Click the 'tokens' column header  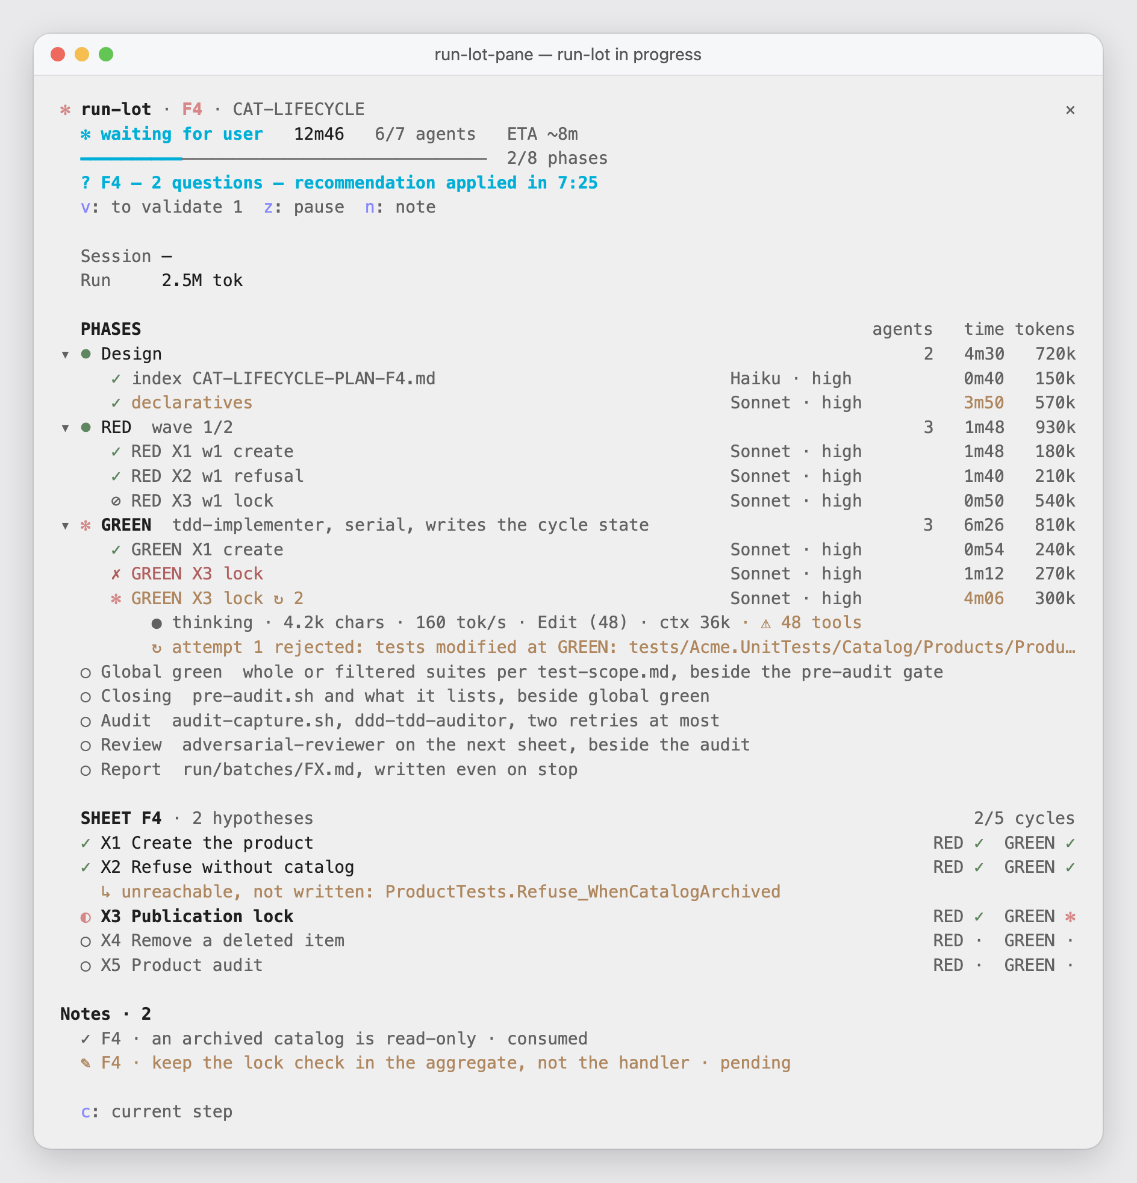1045,329
